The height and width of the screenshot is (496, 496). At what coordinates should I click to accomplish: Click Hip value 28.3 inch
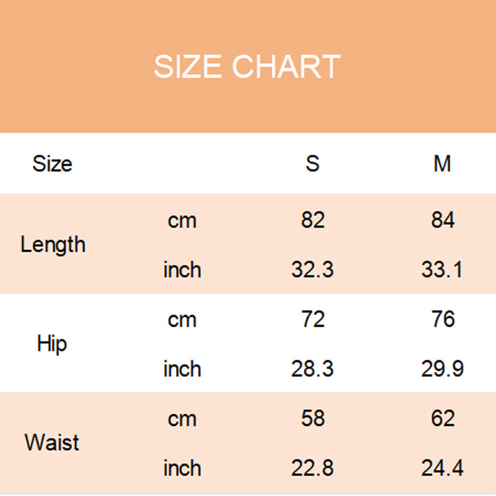312,369
